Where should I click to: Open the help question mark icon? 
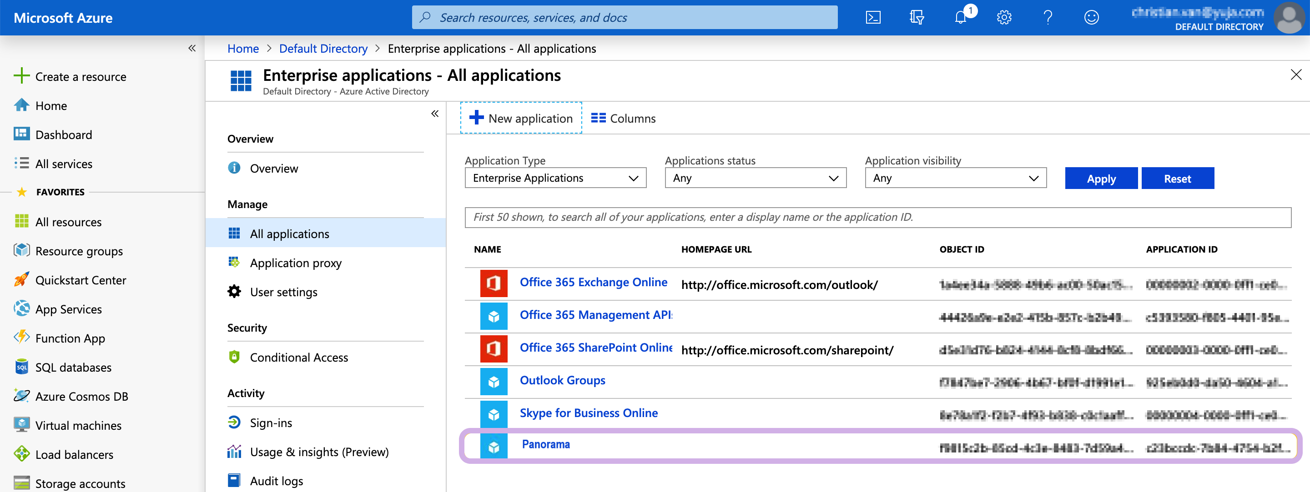(x=1048, y=18)
